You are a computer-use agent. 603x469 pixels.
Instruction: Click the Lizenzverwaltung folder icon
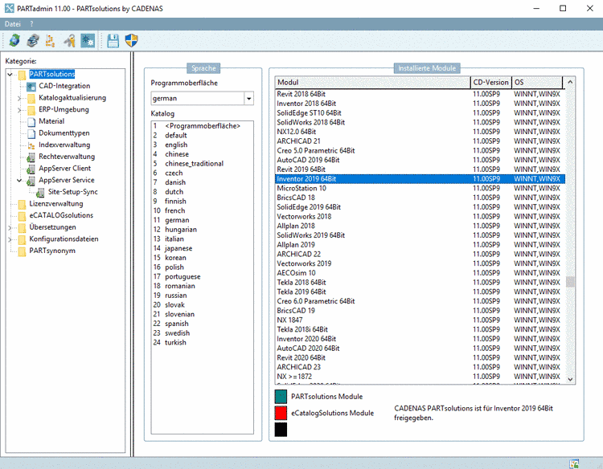pyautogui.click(x=23, y=204)
